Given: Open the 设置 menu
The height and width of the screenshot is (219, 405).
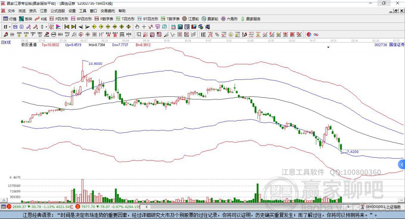Looking at the screenshot, I should 72,11.
